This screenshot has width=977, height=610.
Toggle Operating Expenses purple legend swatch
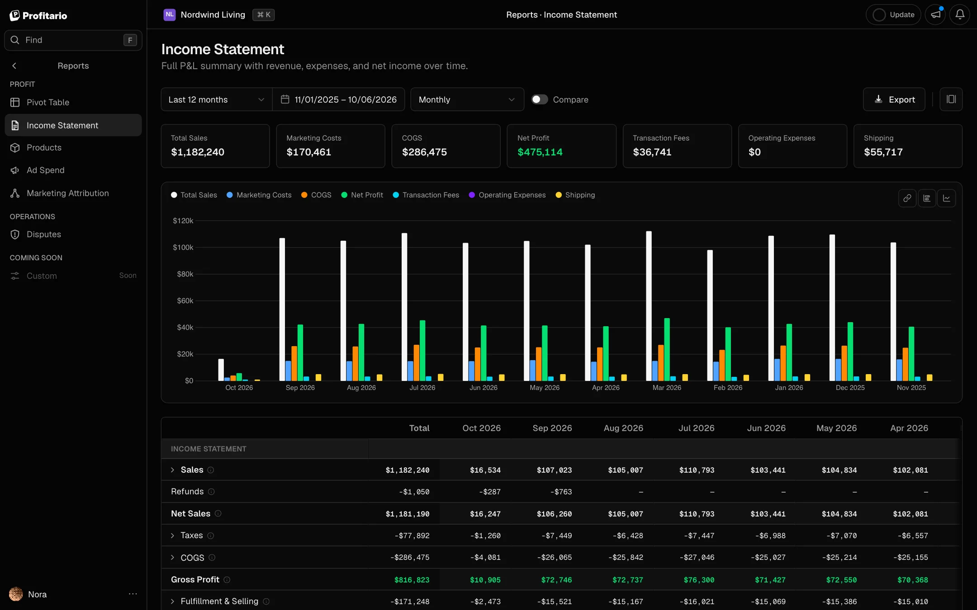tap(472, 195)
